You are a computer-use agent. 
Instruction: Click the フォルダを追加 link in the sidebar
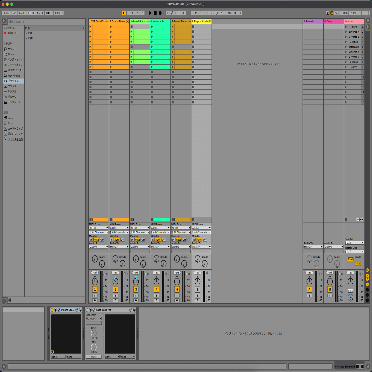[x=15, y=139]
